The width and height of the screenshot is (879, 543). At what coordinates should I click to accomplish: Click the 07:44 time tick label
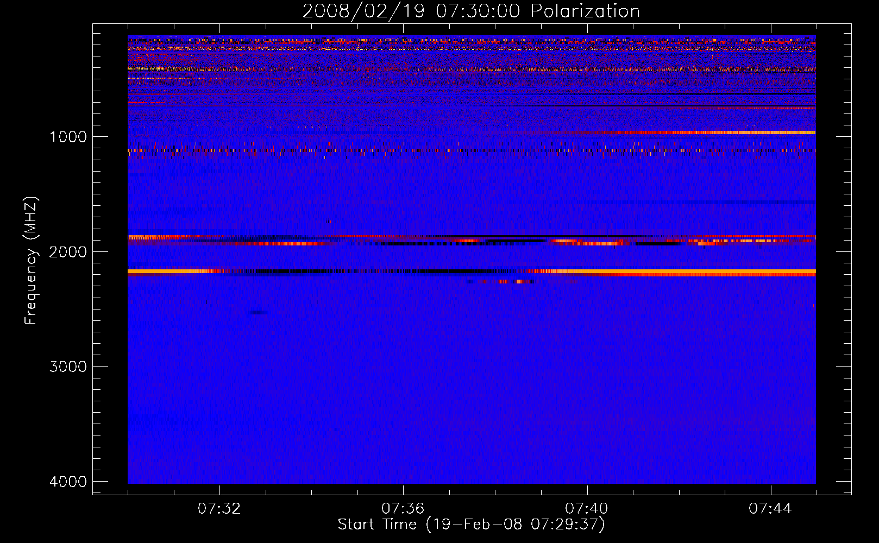[770, 509]
